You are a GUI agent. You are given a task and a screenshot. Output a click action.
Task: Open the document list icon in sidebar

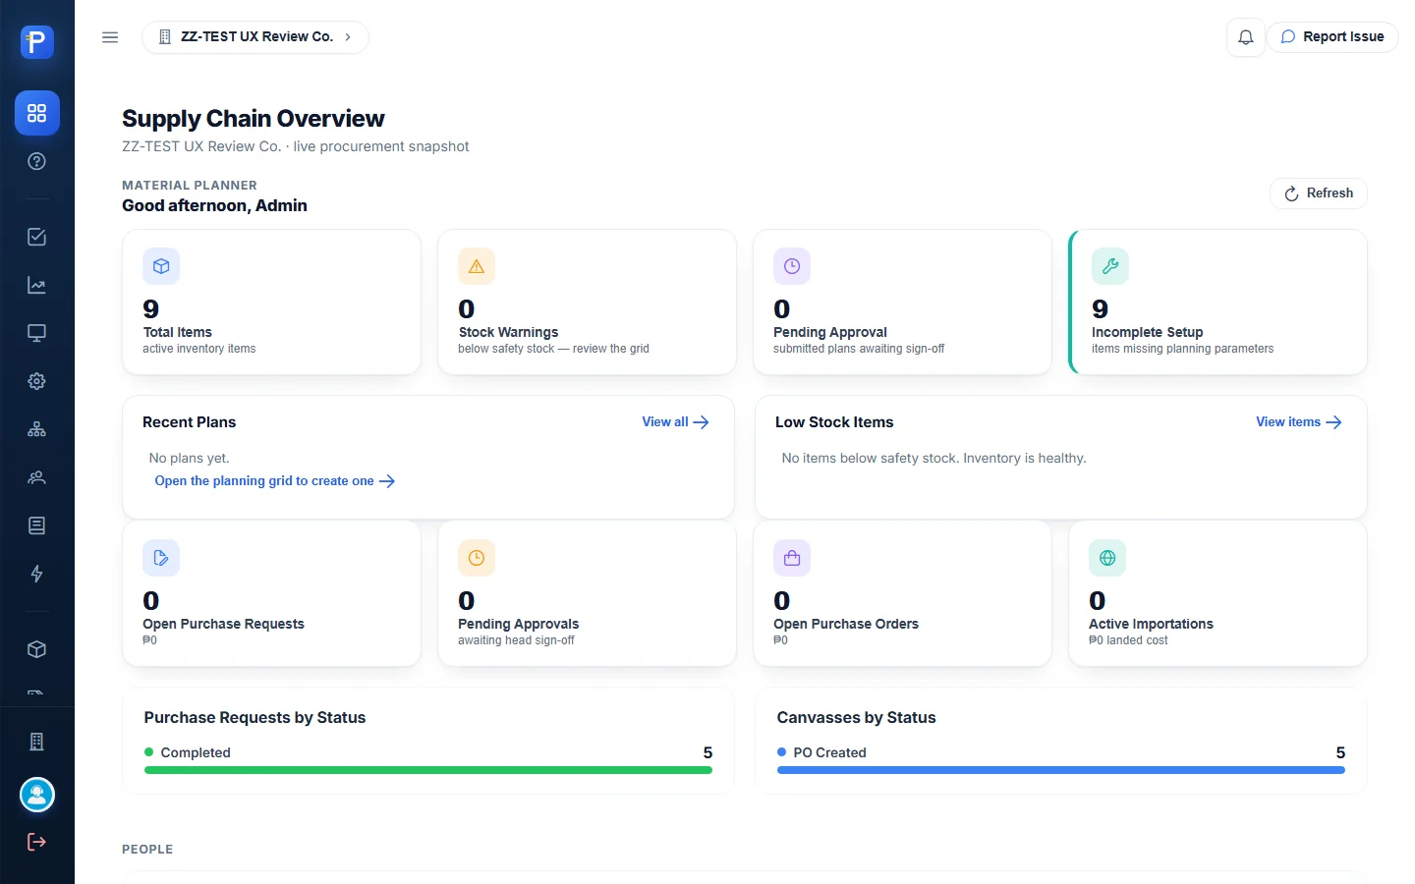pos(37,525)
